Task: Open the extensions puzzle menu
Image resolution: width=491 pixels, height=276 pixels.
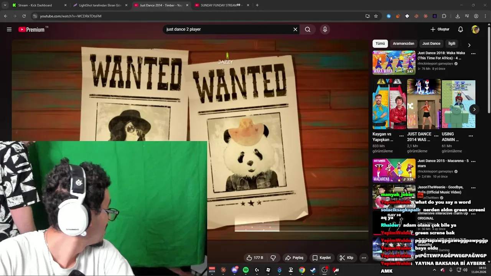Action: coord(444,16)
